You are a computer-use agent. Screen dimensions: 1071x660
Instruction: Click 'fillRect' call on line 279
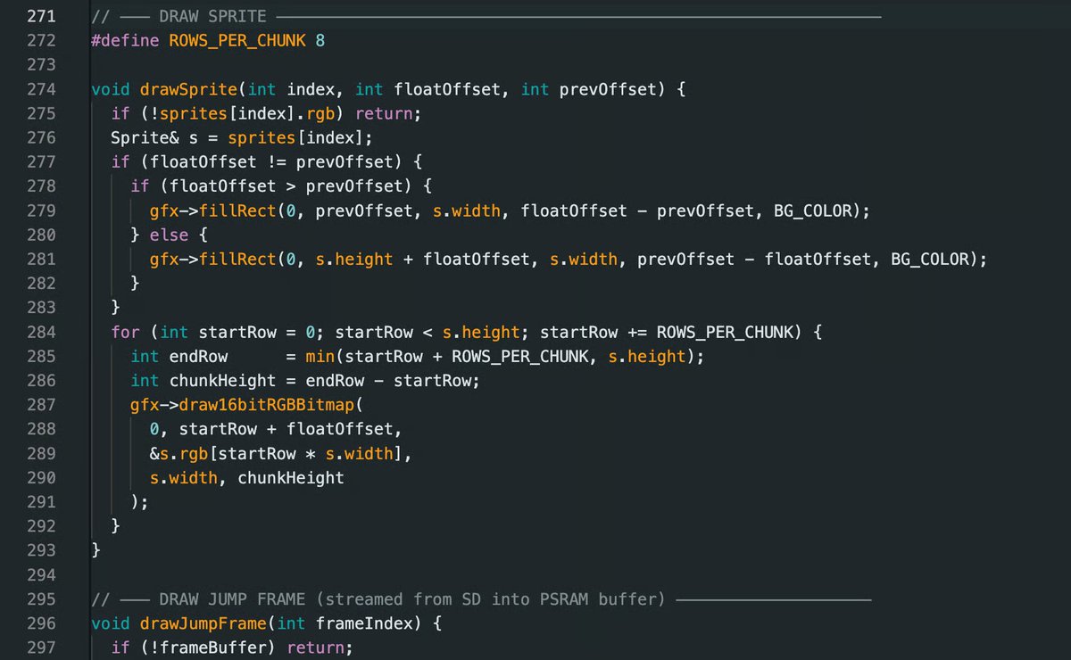pyautogui.click(x=237, y=210)
